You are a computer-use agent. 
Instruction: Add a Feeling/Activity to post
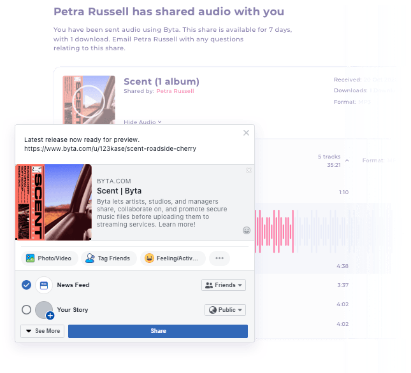(x=173, y=258)
